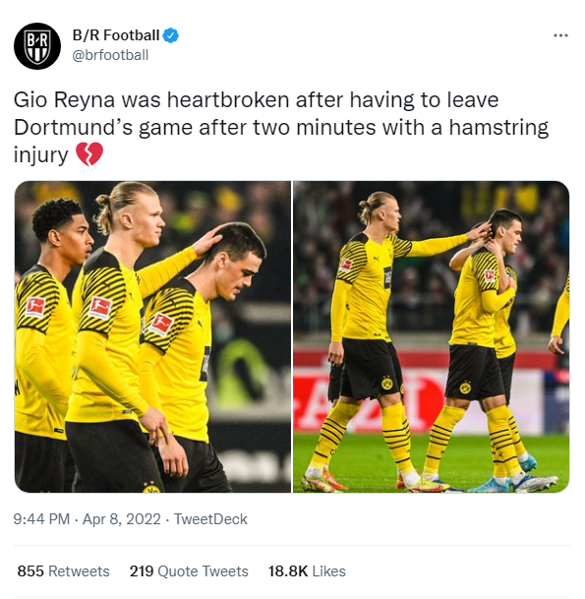Screen dimensions: 585x599
Task: Click the 9:44 PM timestamp
Action: pos(41,519)
